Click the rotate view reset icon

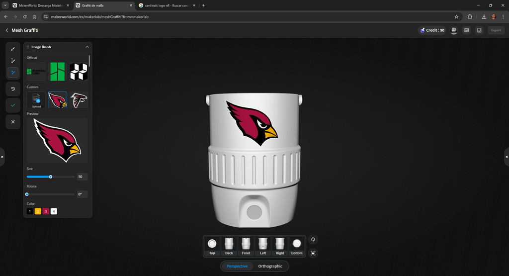313,239
